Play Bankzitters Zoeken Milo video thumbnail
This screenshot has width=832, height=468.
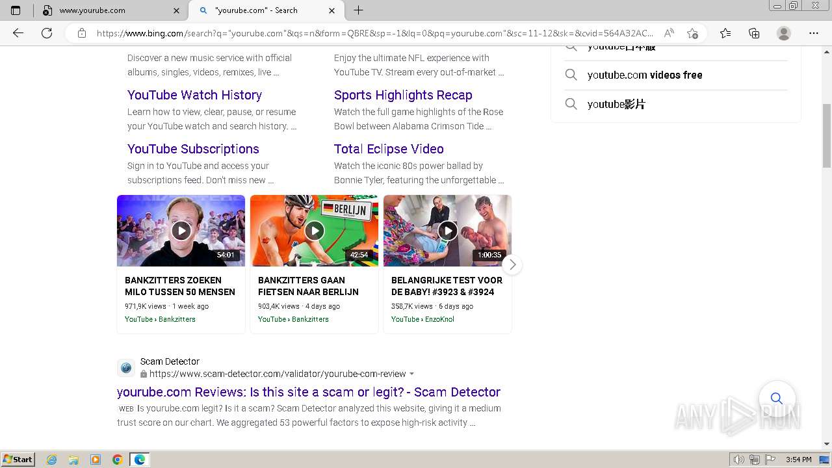click(x=181, y=231)
